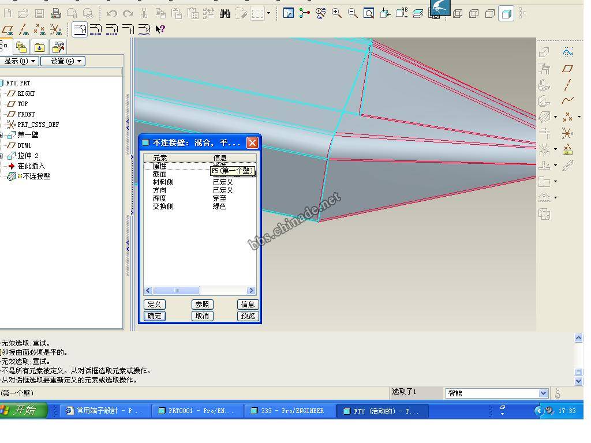Select the datum plane tool
The height and width of the screenshot is (443, 591).
click(567, 68)
